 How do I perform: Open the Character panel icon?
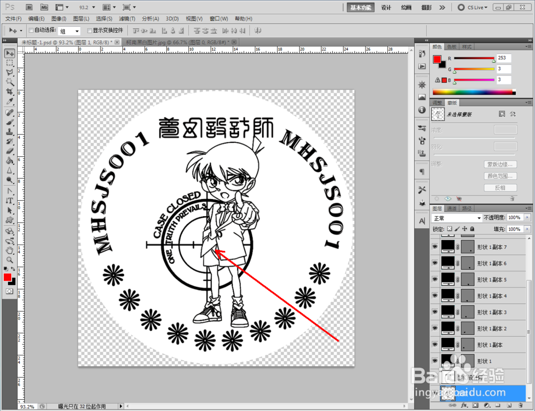pyautogui.click(x=422, y=221)
